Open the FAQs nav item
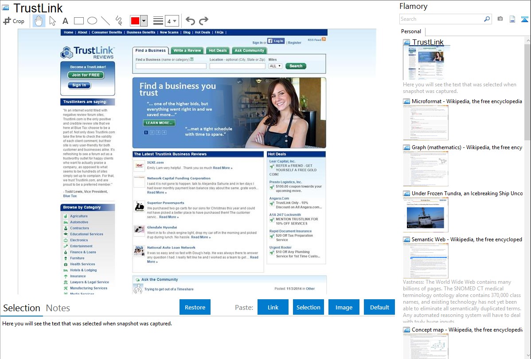Screen dimensions: 531x359 (219, 32)
